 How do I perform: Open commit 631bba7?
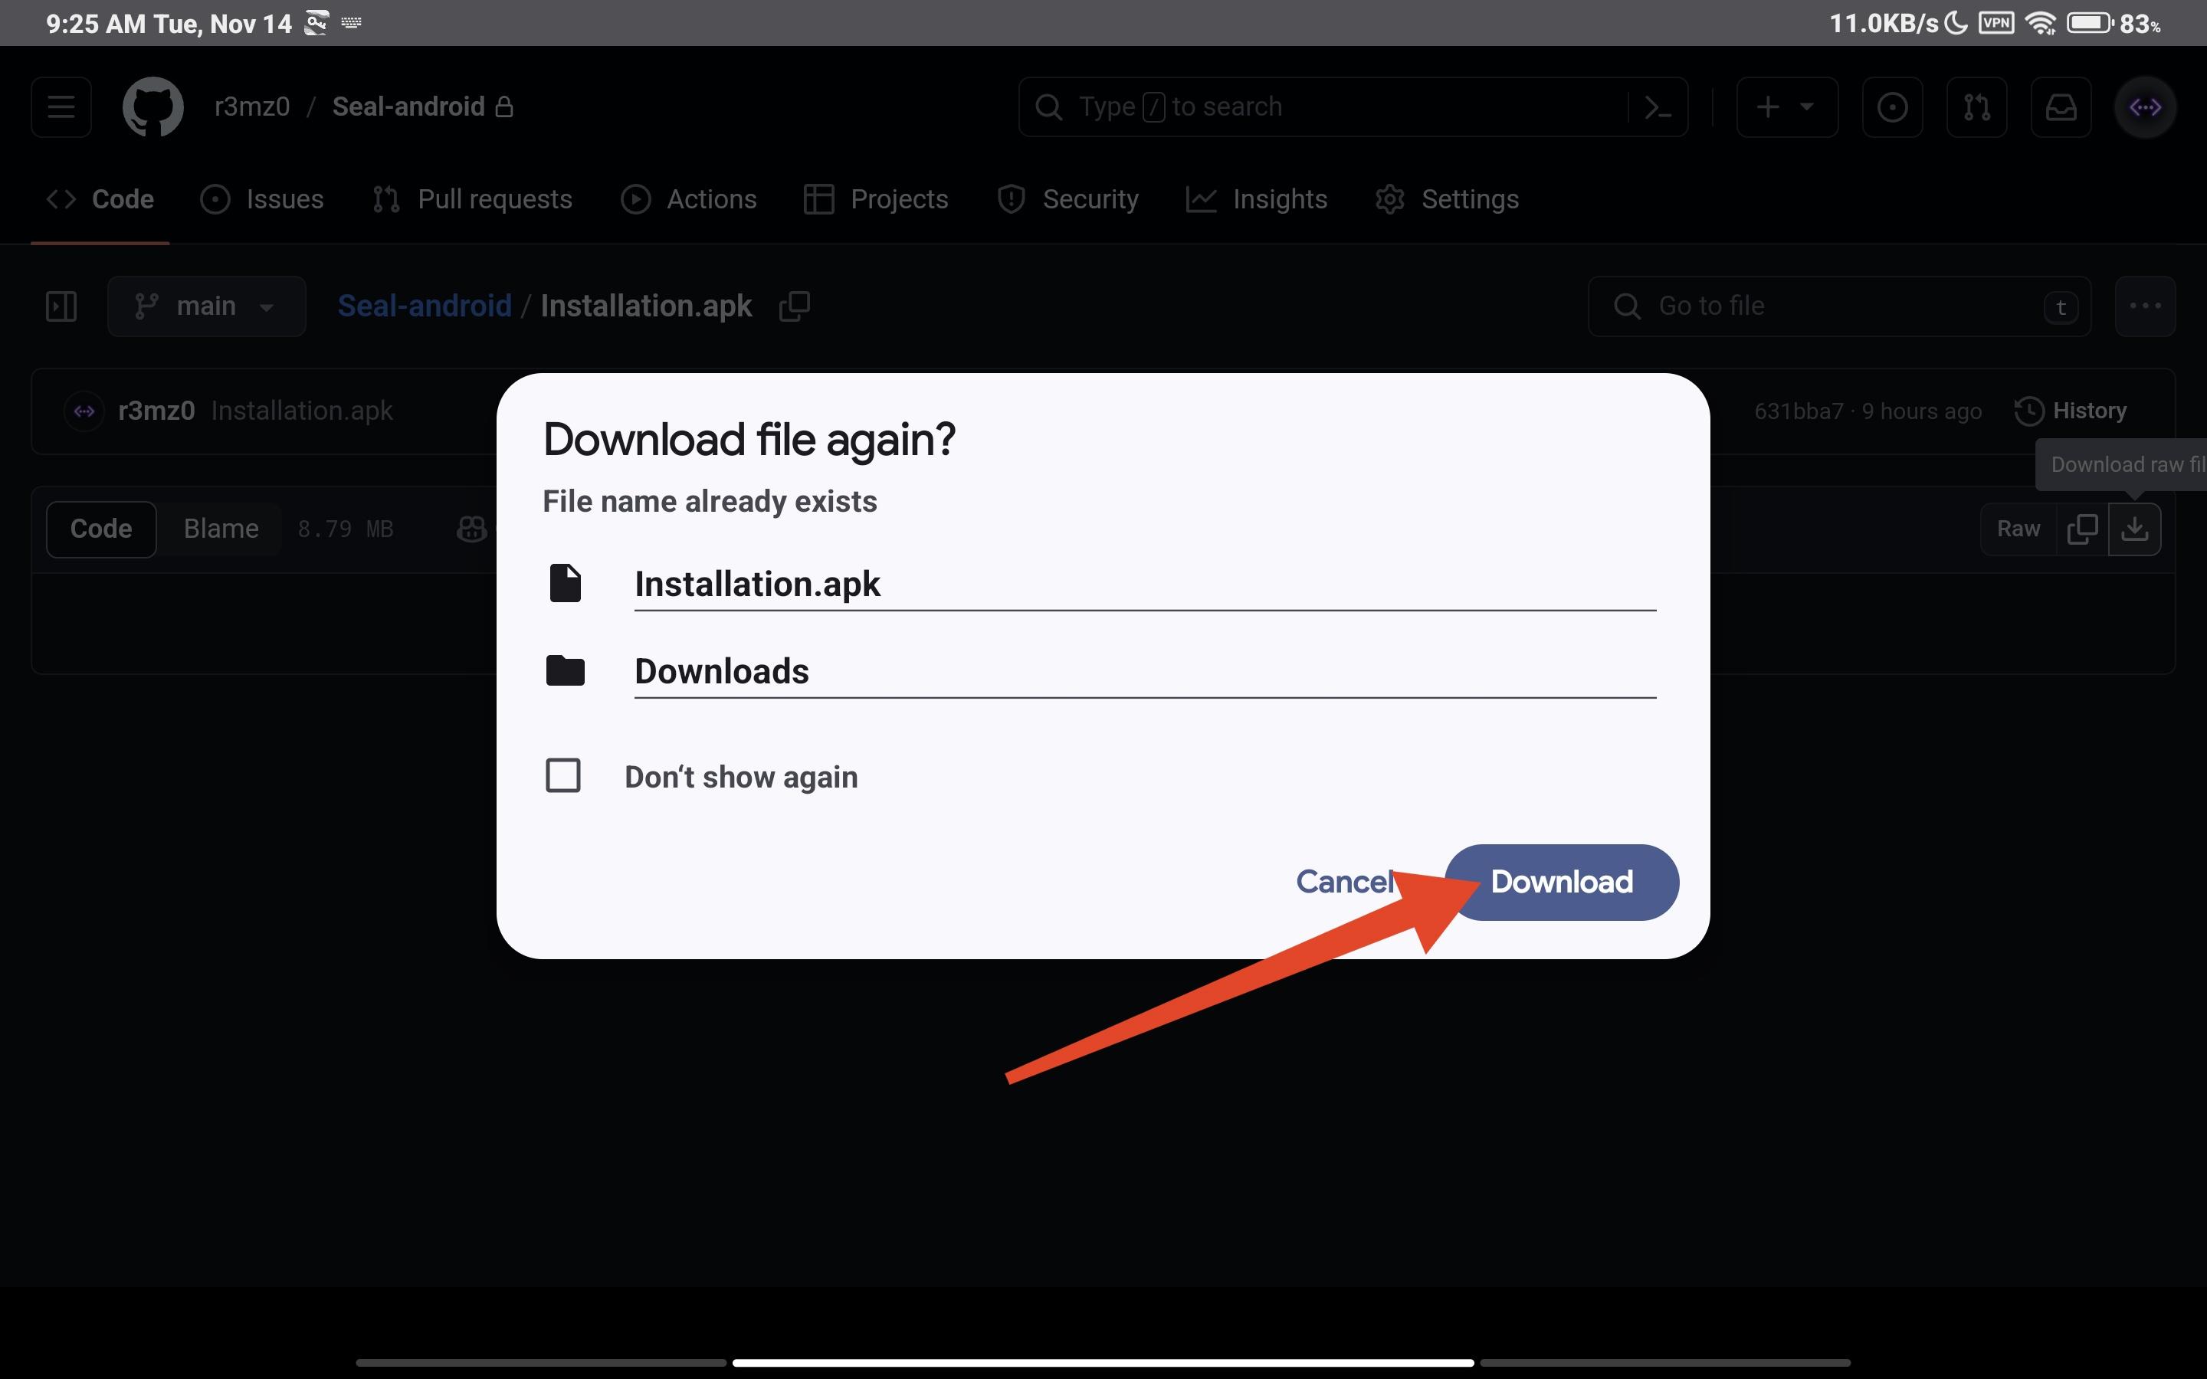pyautogui.click(x=1799, y=411)
